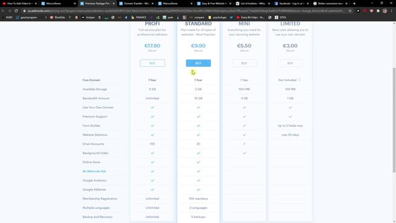Open the user profile avatar icon
The image size is (396, 223).
(385, 11)
